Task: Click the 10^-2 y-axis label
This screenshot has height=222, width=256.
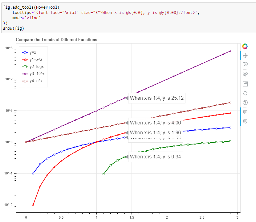Action: [x=8, y=205]
